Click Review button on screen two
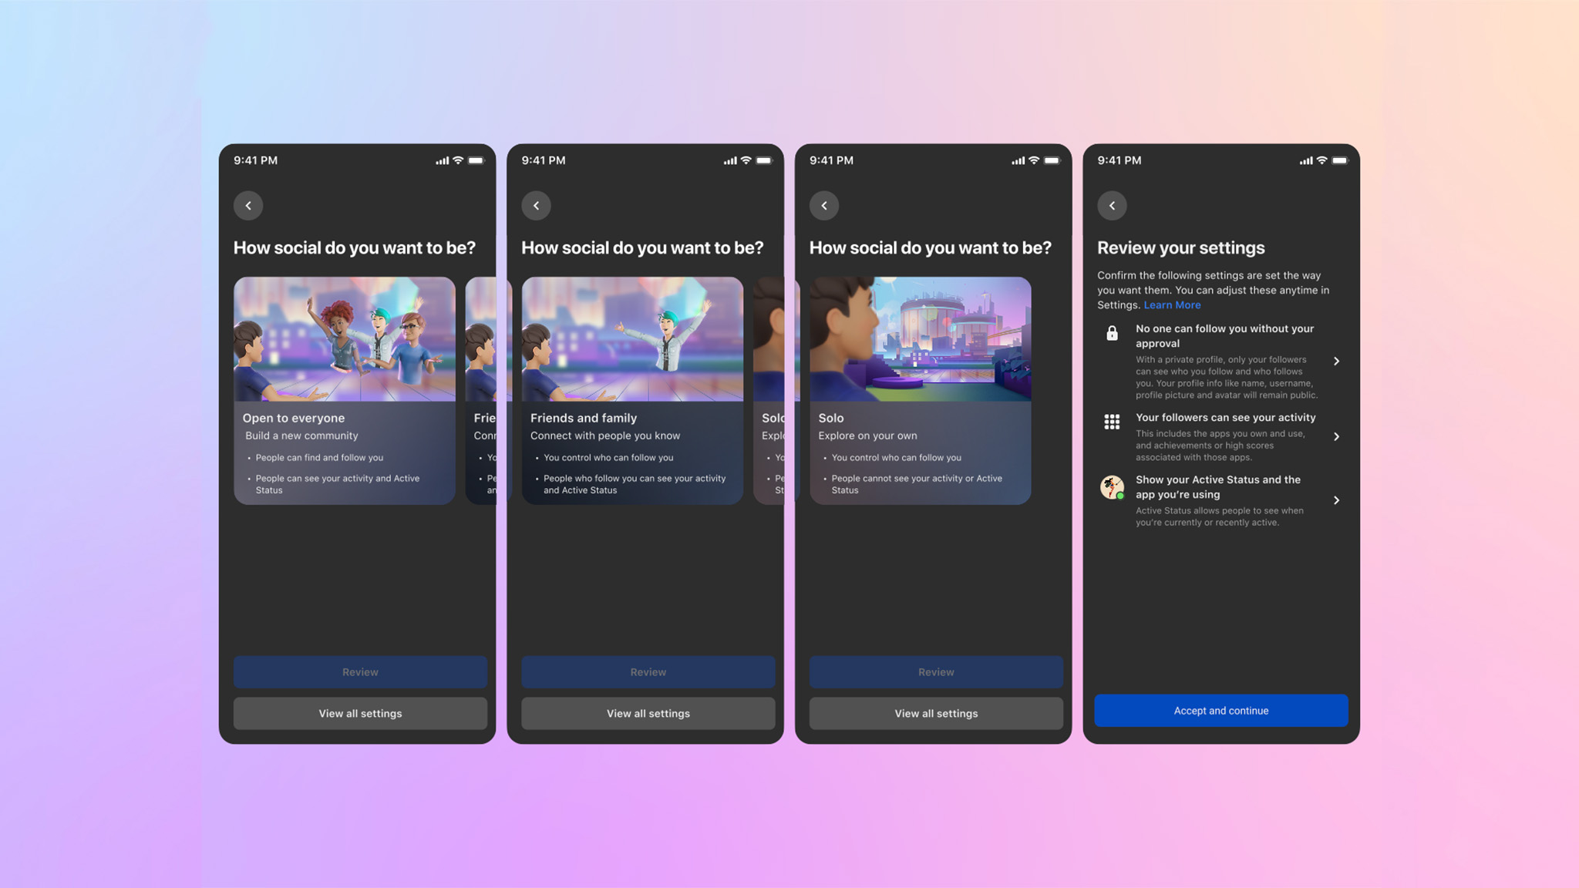Viewport: 1579px width, 888px height. pos(648,672)
